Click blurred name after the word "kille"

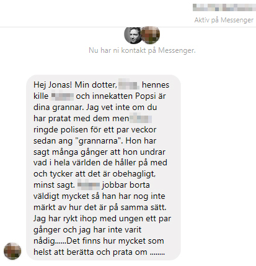pyautogui.click(x=63, y=96)
